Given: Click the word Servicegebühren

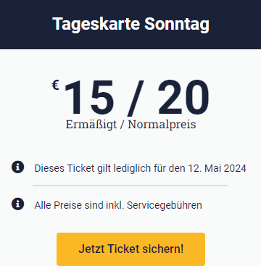Looking at the screenshot, I should point(165,205).
